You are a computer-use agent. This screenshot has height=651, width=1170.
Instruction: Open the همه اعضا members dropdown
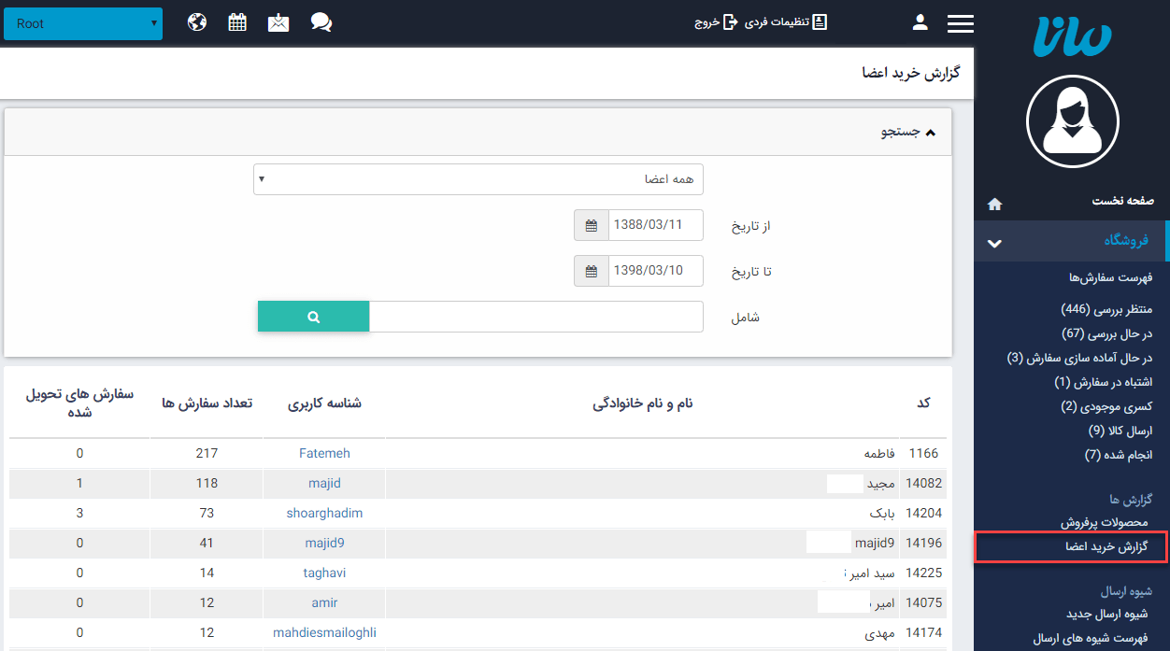478,178
